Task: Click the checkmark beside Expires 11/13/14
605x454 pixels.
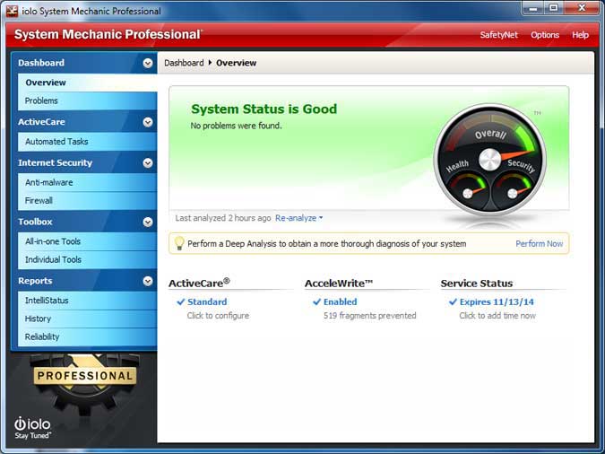Action: (x=453, y=301)
